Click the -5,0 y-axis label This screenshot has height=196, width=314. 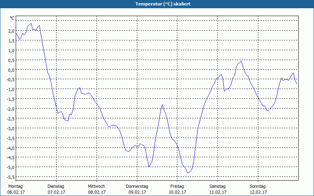pos(11,167)
